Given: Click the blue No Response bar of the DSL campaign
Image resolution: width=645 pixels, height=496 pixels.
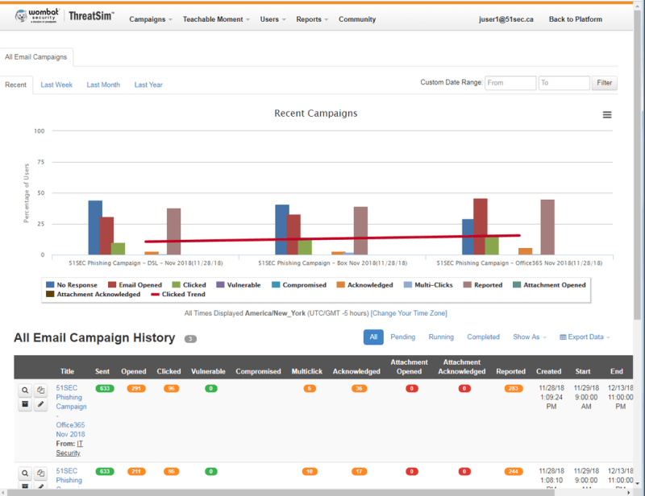Looking at the screenshot, I should pyautogui.click(x=95, y=228).
